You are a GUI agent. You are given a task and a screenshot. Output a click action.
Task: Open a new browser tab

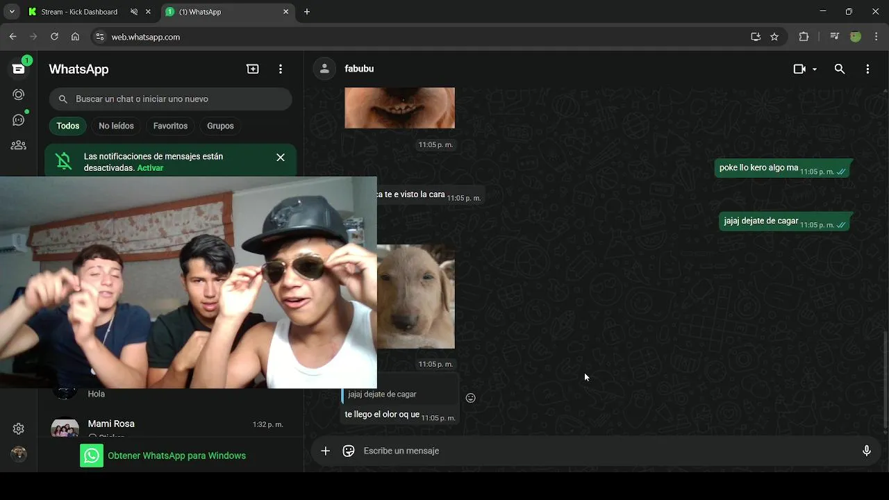point(307,12)
